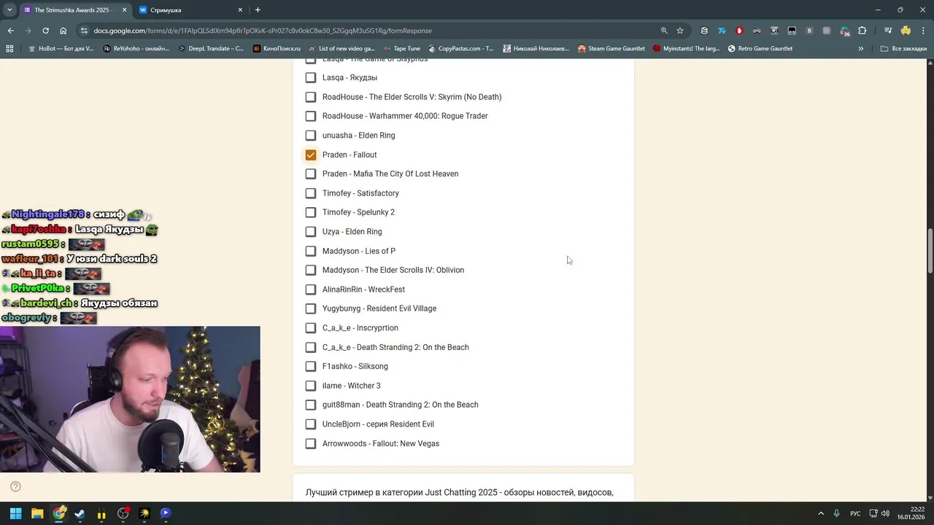Check AlinaRinRin - WreckFest checkbox
The width and height of the screenshot is (934, 525).
[311, 289]
